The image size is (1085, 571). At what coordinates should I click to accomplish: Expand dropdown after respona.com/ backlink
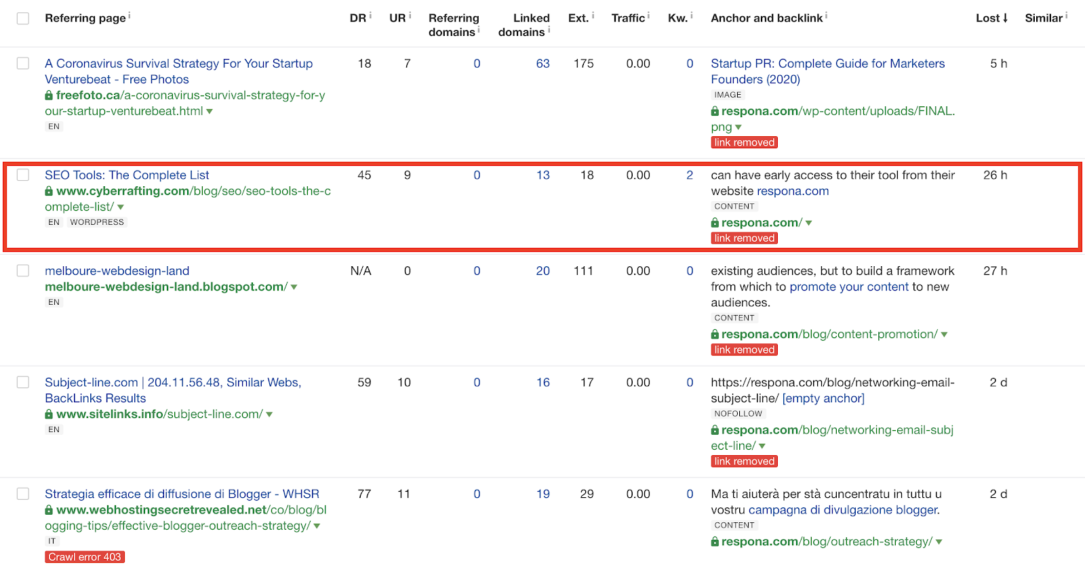click(809, 223)
